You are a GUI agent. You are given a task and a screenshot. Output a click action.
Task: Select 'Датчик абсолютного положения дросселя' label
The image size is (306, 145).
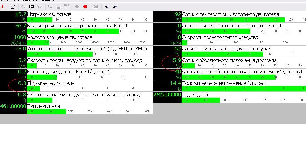pos(229,60)
